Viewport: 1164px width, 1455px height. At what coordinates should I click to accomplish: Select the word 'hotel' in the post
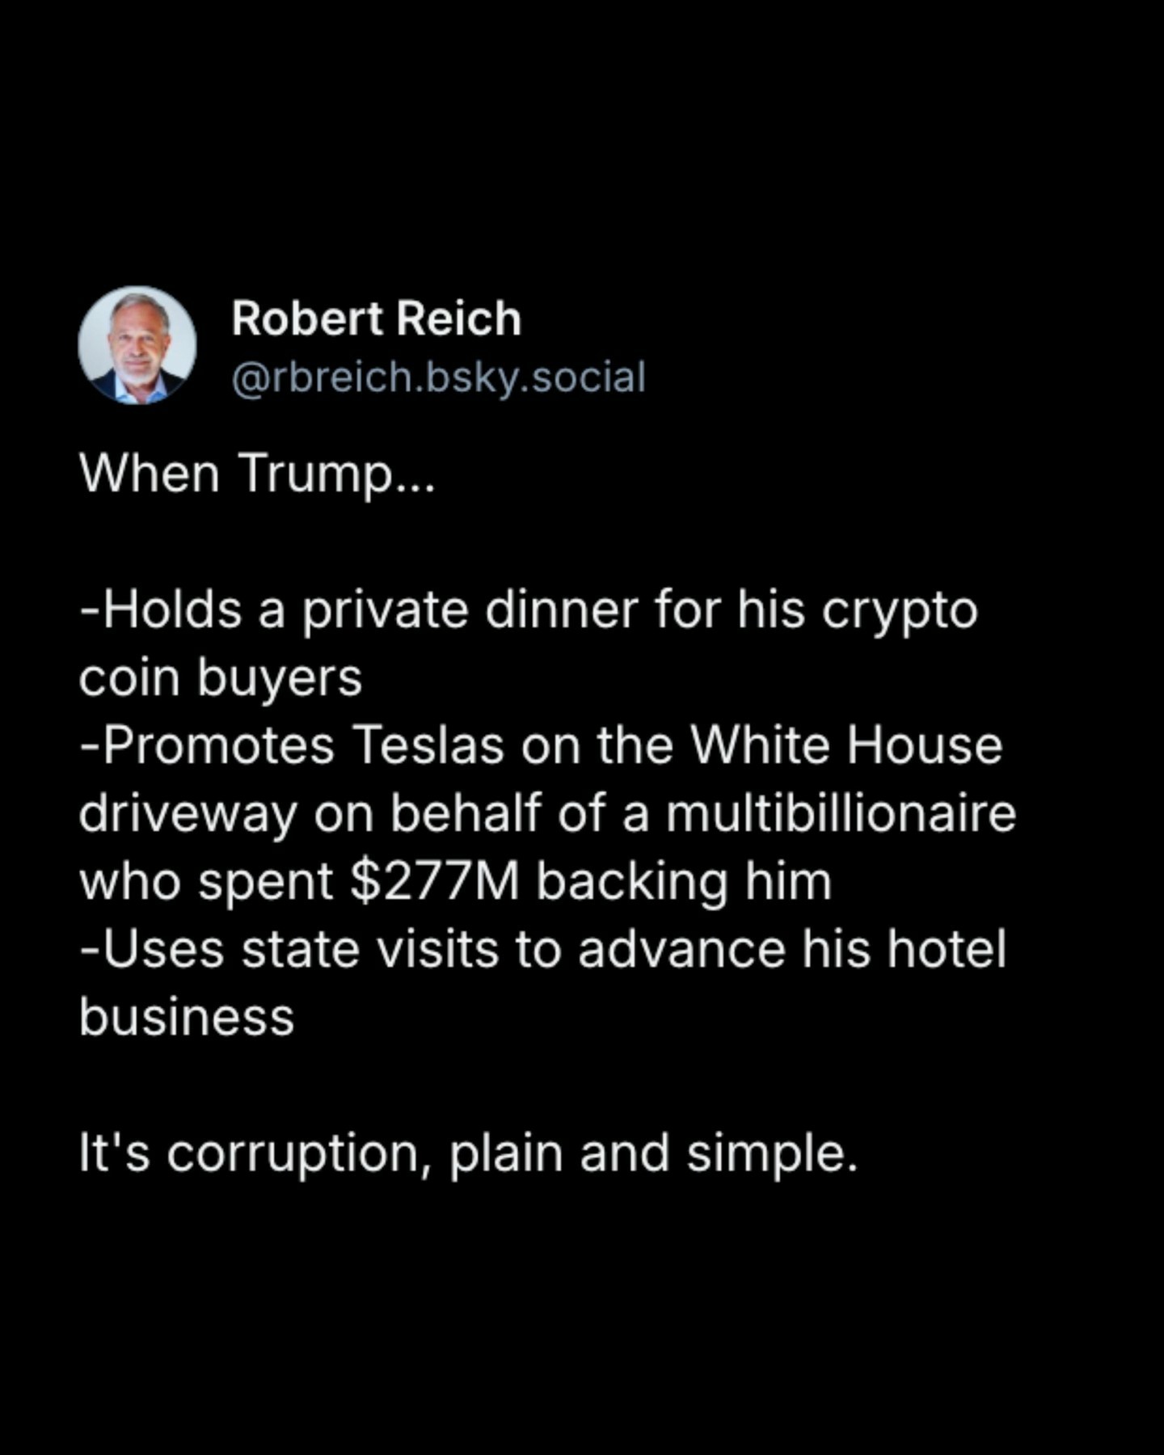click(x=947, y=949)
